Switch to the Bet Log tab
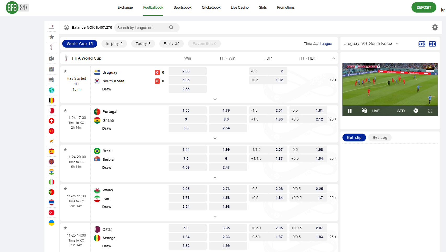Viewport: 446px width, 252px height. (x=380, y=138)
